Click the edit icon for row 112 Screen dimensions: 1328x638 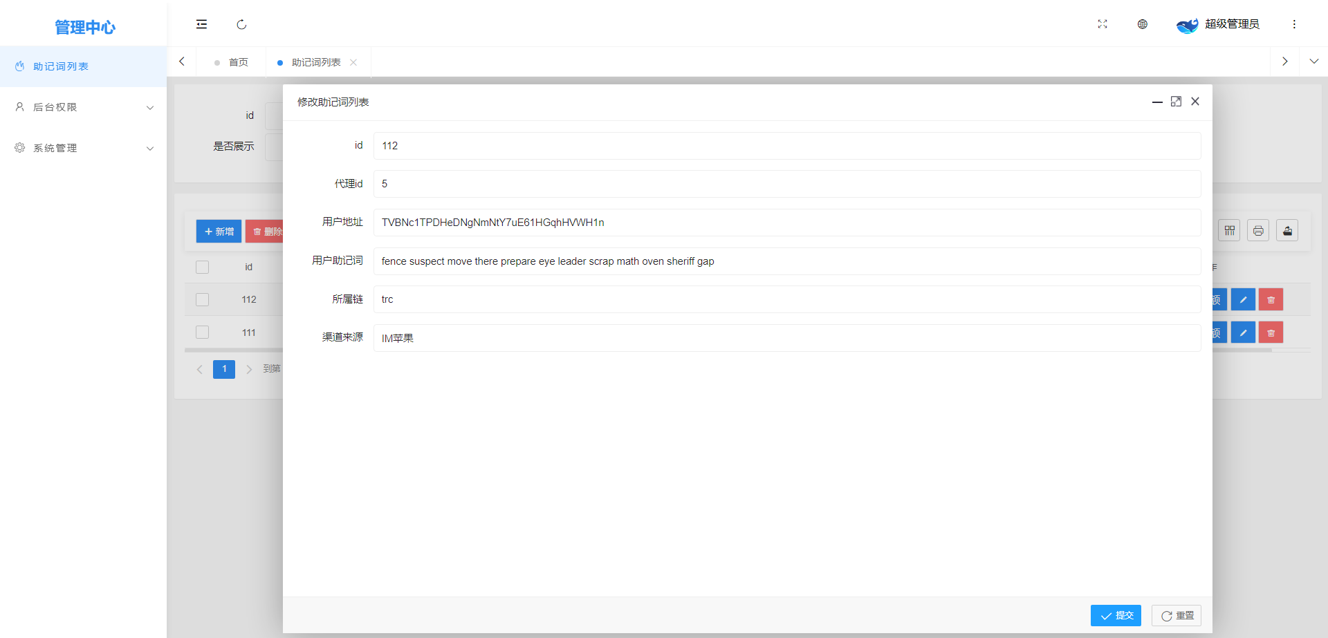(1243, 300)
